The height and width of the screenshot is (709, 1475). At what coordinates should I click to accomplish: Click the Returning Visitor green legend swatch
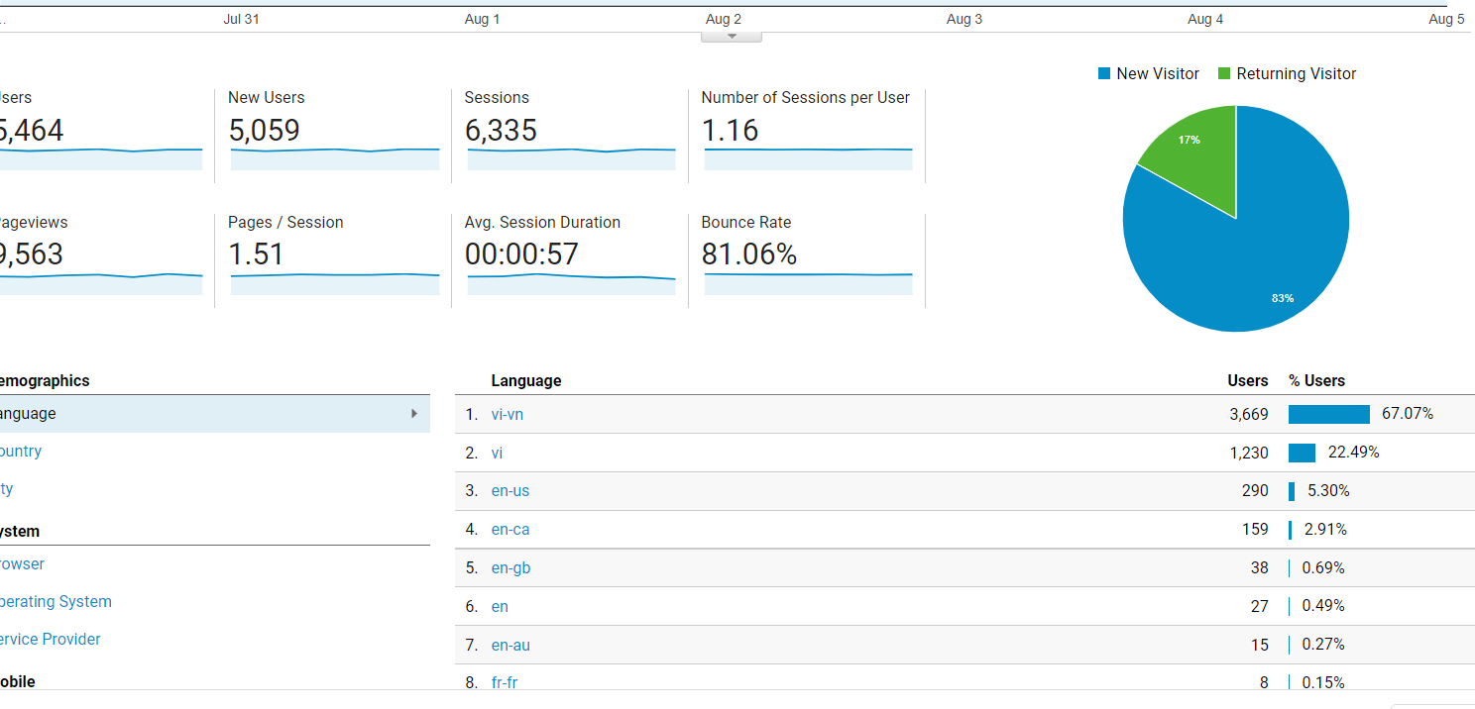(x=1224, y=74)
